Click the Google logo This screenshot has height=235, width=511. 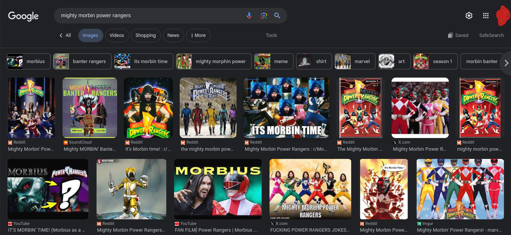tap(23, 16)
